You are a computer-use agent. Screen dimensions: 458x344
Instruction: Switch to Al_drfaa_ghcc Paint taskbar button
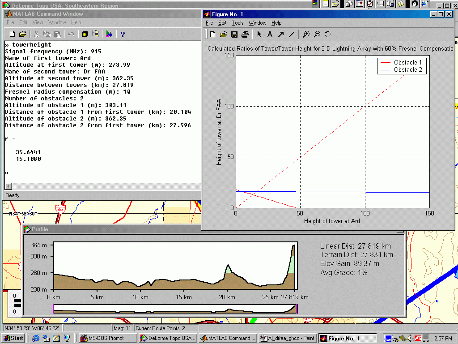tap(288, 338)
